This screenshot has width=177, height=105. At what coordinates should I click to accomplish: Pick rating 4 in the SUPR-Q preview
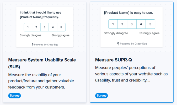coord(141,24)
